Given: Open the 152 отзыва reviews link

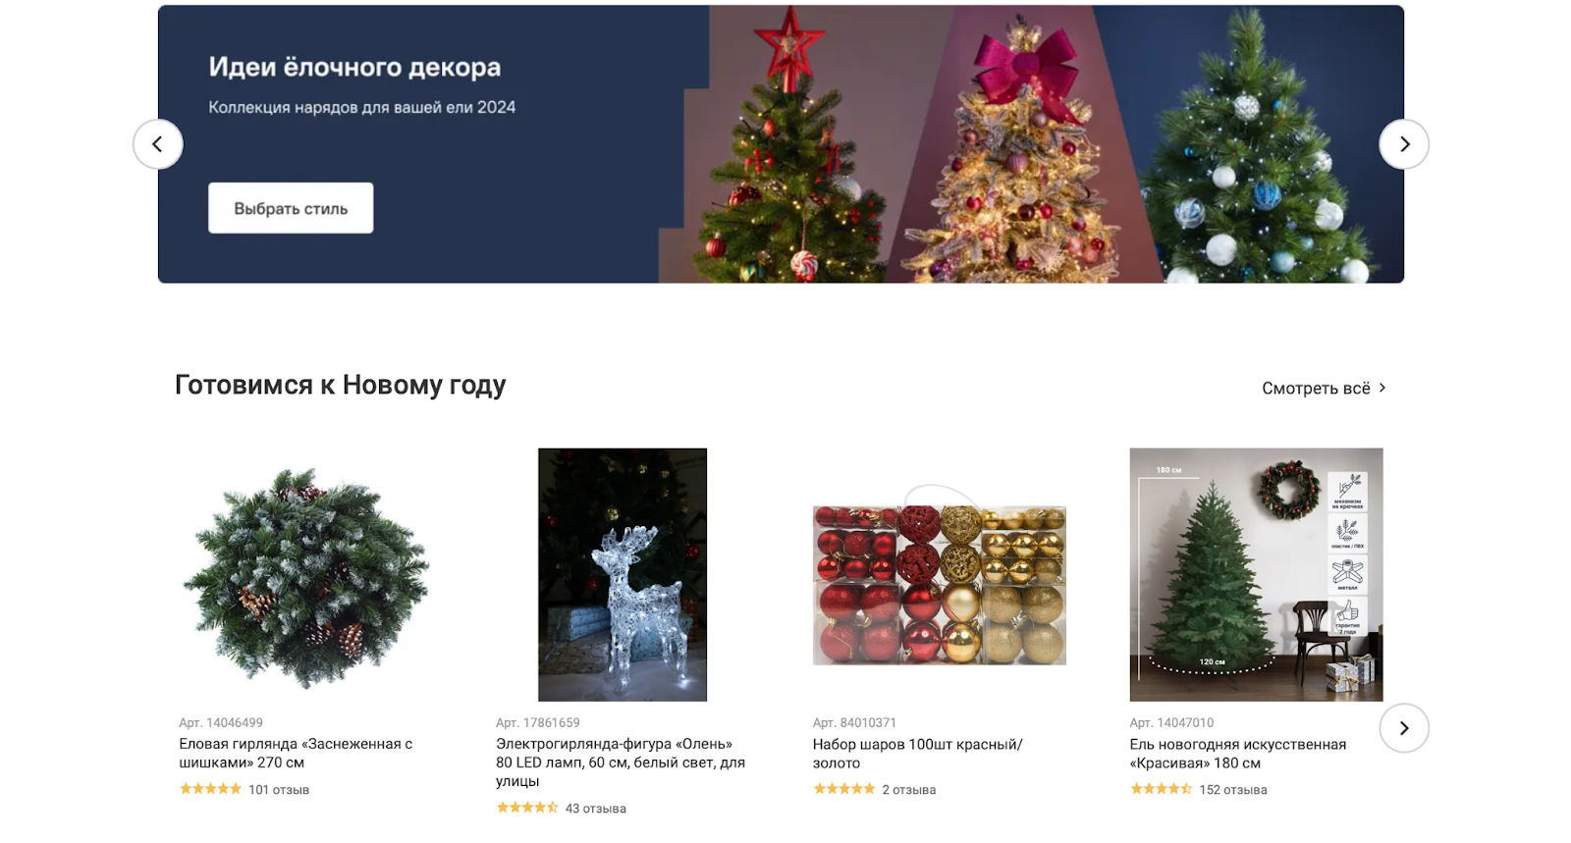Looking at the screenshot, I should click(1233, 789).
